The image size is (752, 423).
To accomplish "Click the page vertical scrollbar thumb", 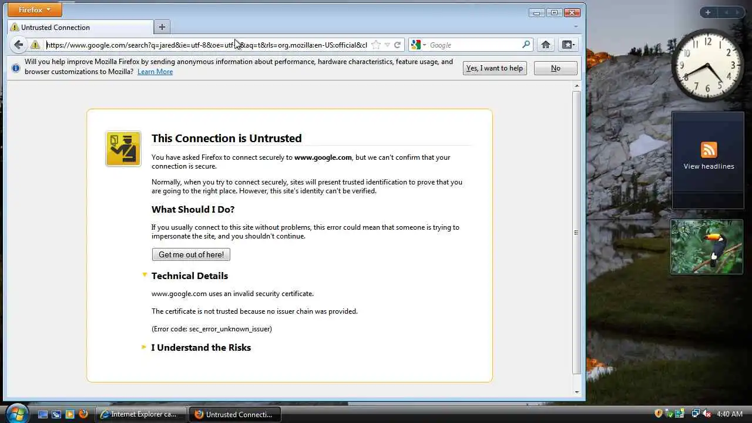I will coord(576,233).
